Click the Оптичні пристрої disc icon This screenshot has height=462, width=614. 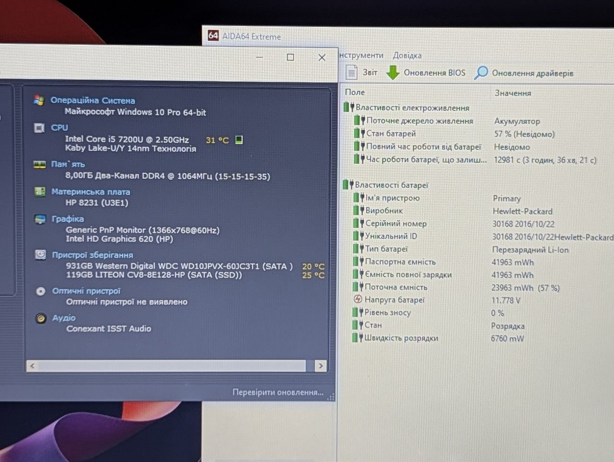41,291
